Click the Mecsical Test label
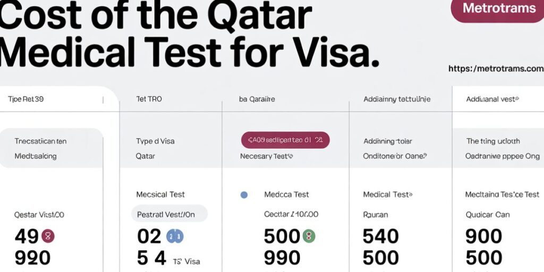 coord(160,194)
